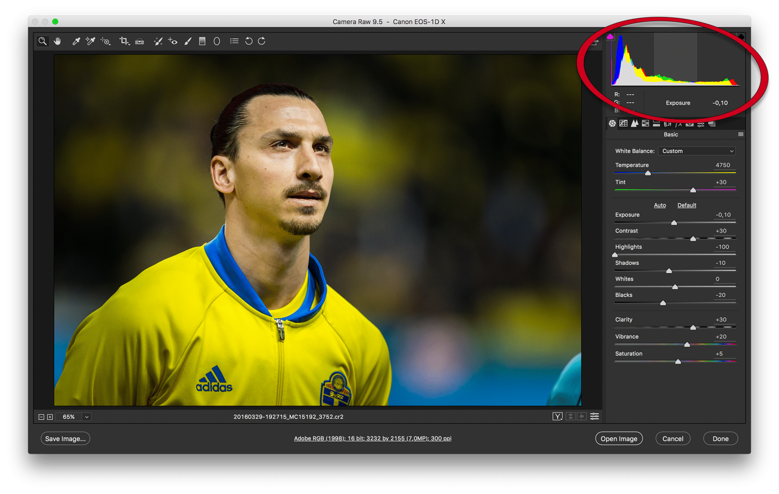Select the Hand tool
779x494 pixels.
coord(57,41)
